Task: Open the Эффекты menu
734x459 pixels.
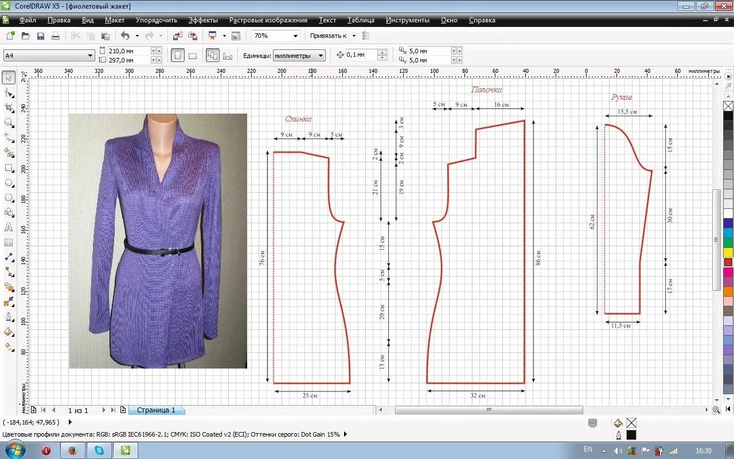Action: coord(203,20)
